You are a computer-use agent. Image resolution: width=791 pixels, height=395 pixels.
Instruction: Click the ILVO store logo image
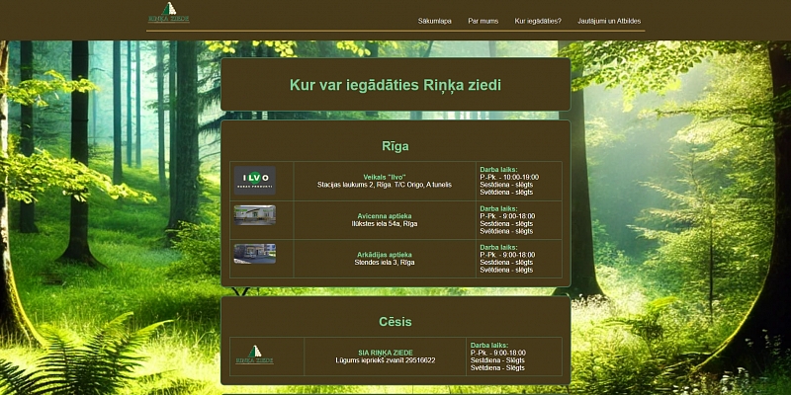pos(255,179)
